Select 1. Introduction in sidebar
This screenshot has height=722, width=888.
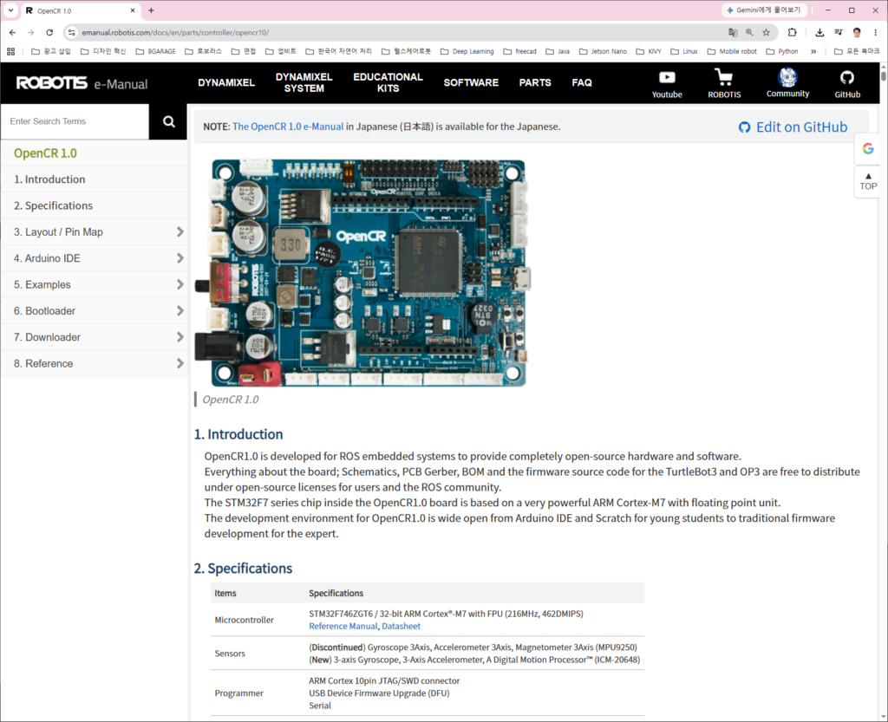(94, 179)
